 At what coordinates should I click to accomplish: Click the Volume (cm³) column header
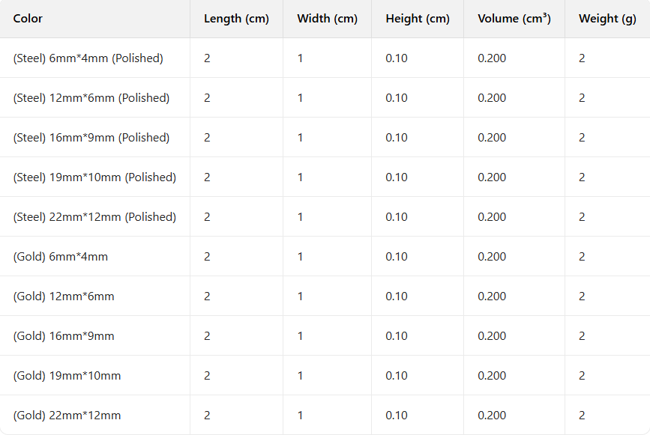click(514, 19)
